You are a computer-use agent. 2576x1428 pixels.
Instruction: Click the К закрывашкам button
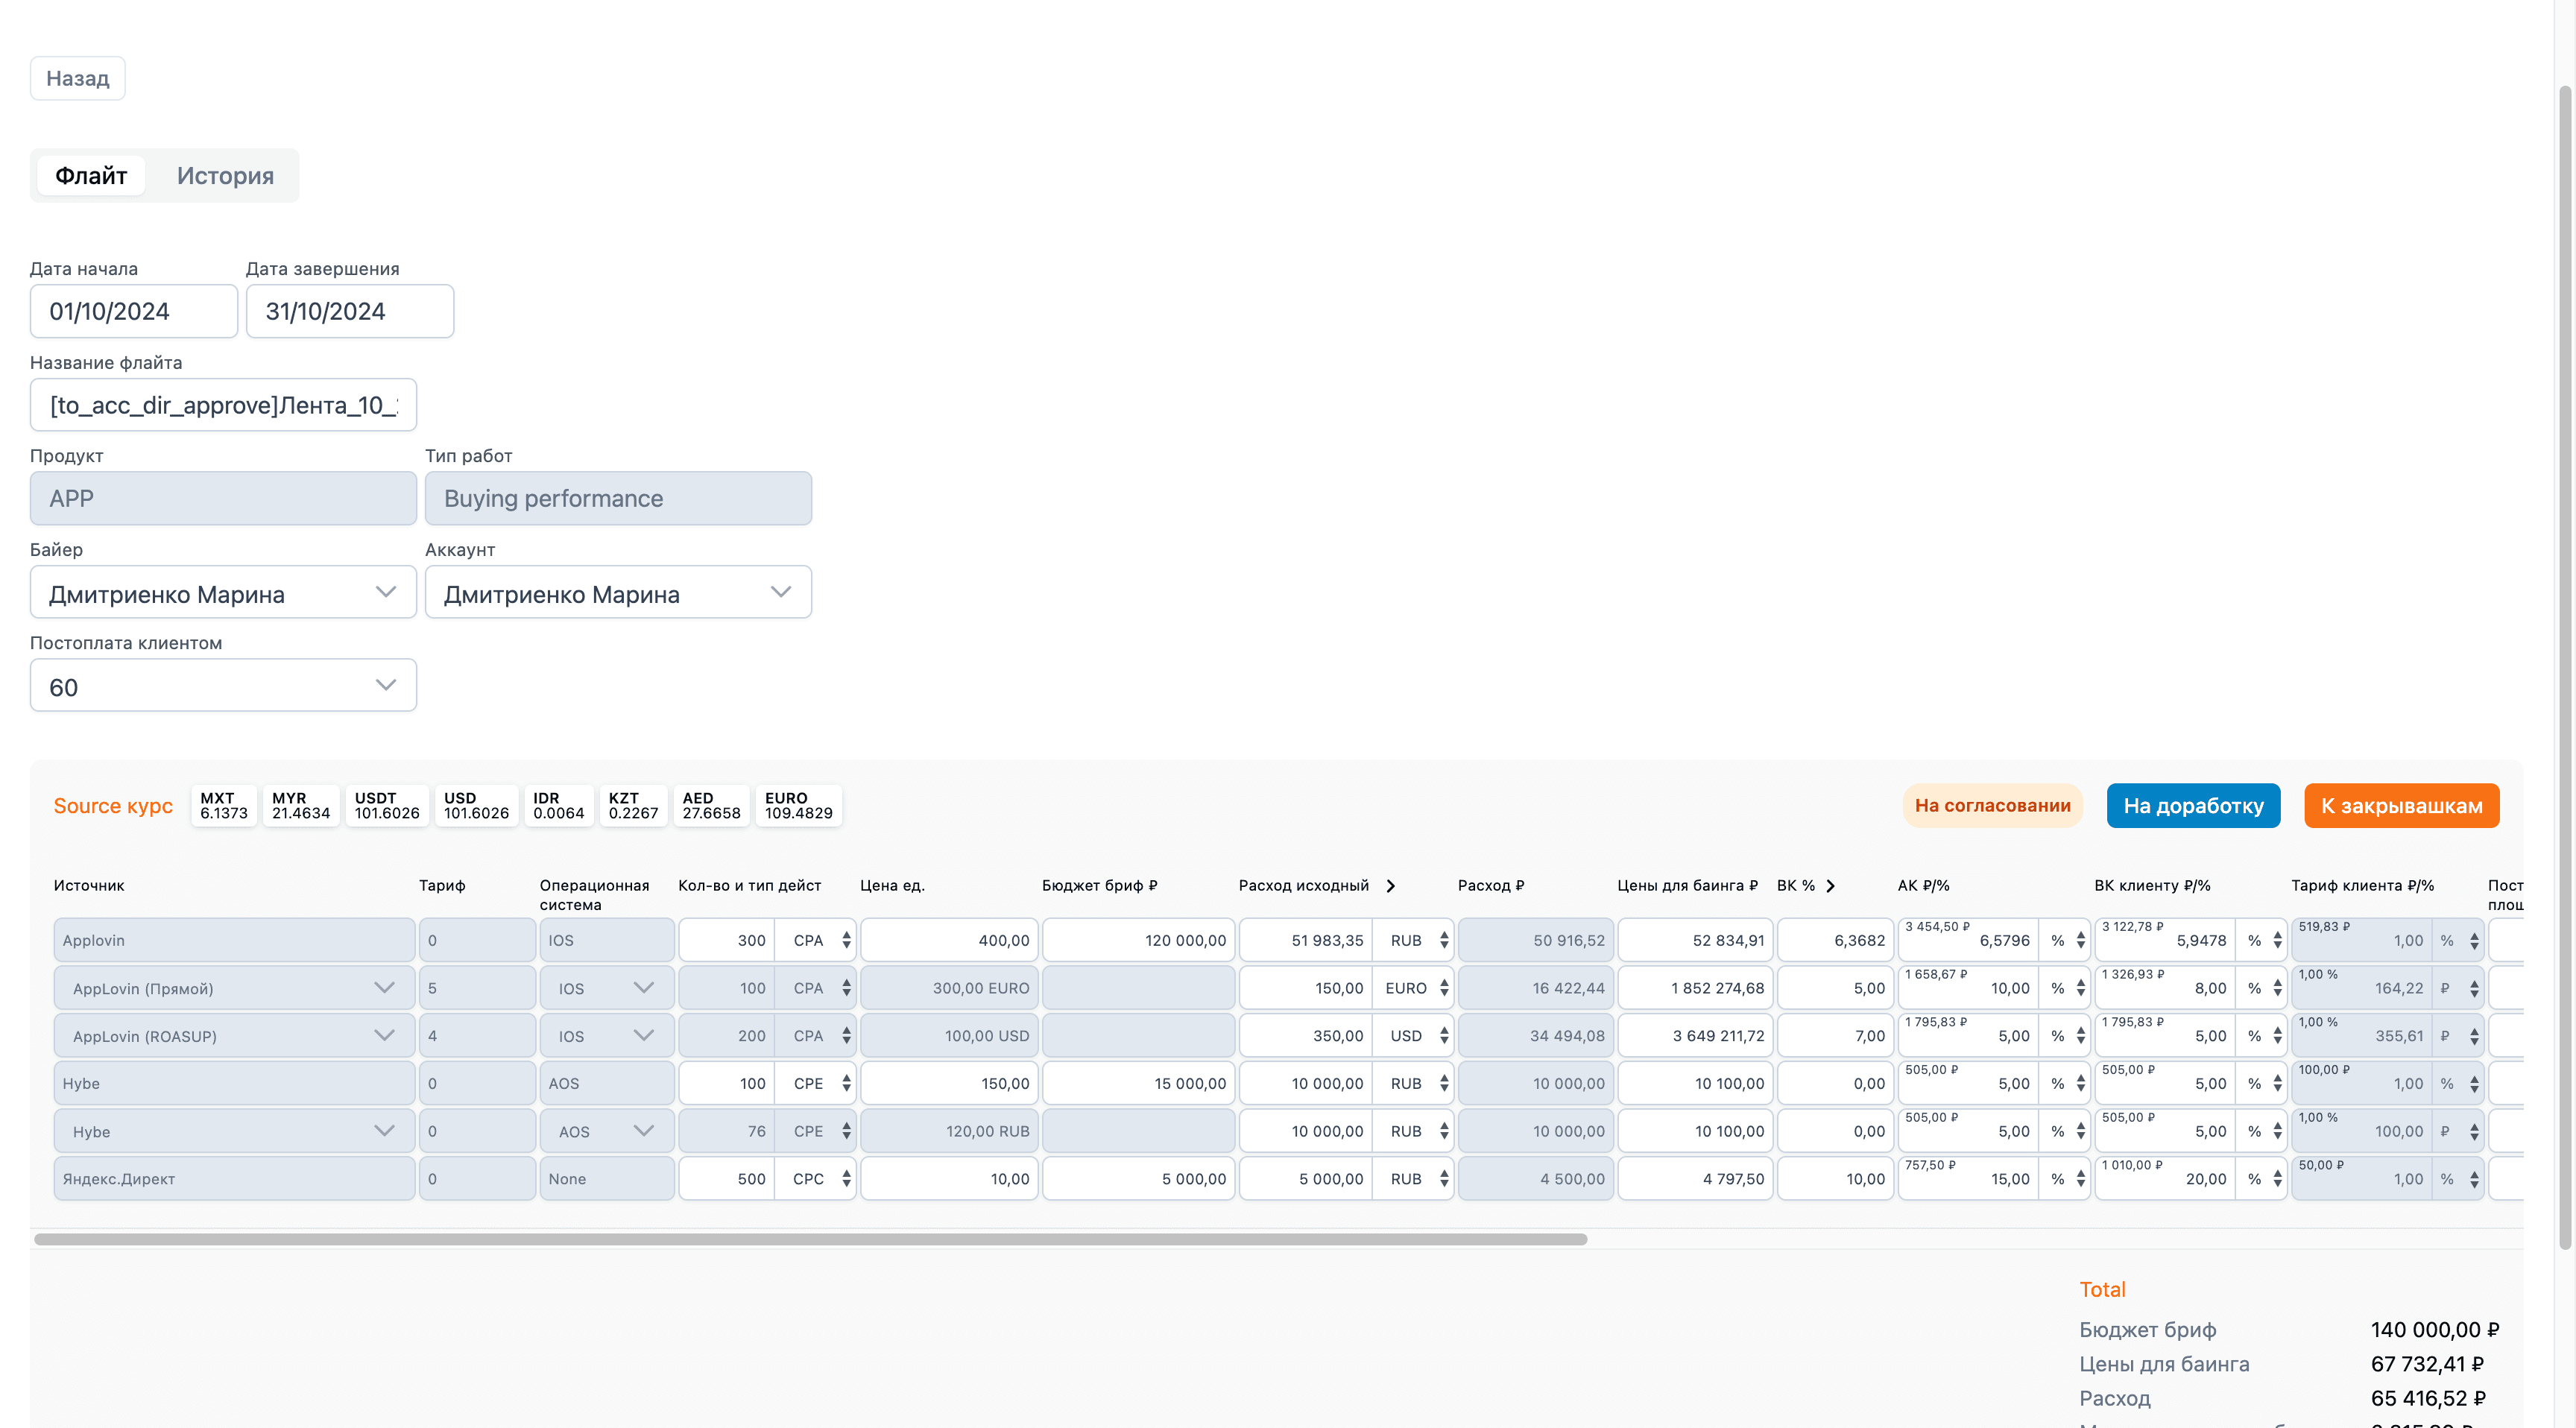click(x=2401, y=806)
